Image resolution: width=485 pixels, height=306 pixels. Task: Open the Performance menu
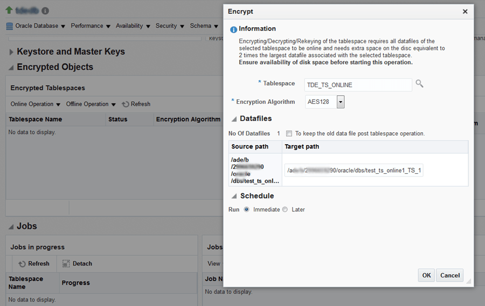90,26
